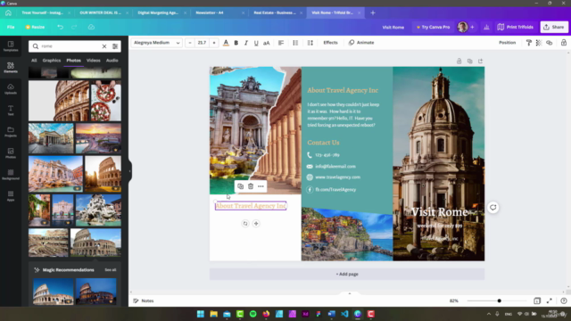Screen dimensions: 571x321
Task: Click the cloud save status icon
Action: point(91,27)
